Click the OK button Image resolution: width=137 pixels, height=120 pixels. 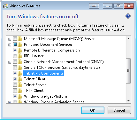pos(93,110)
